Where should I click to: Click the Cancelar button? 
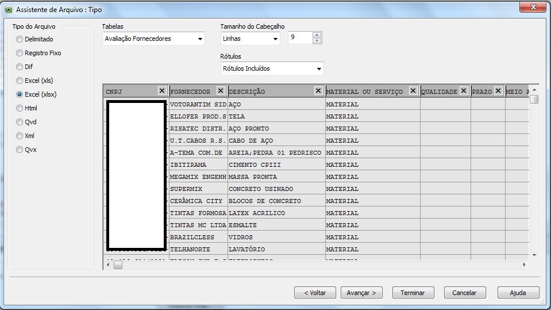(x=465, y=293)
